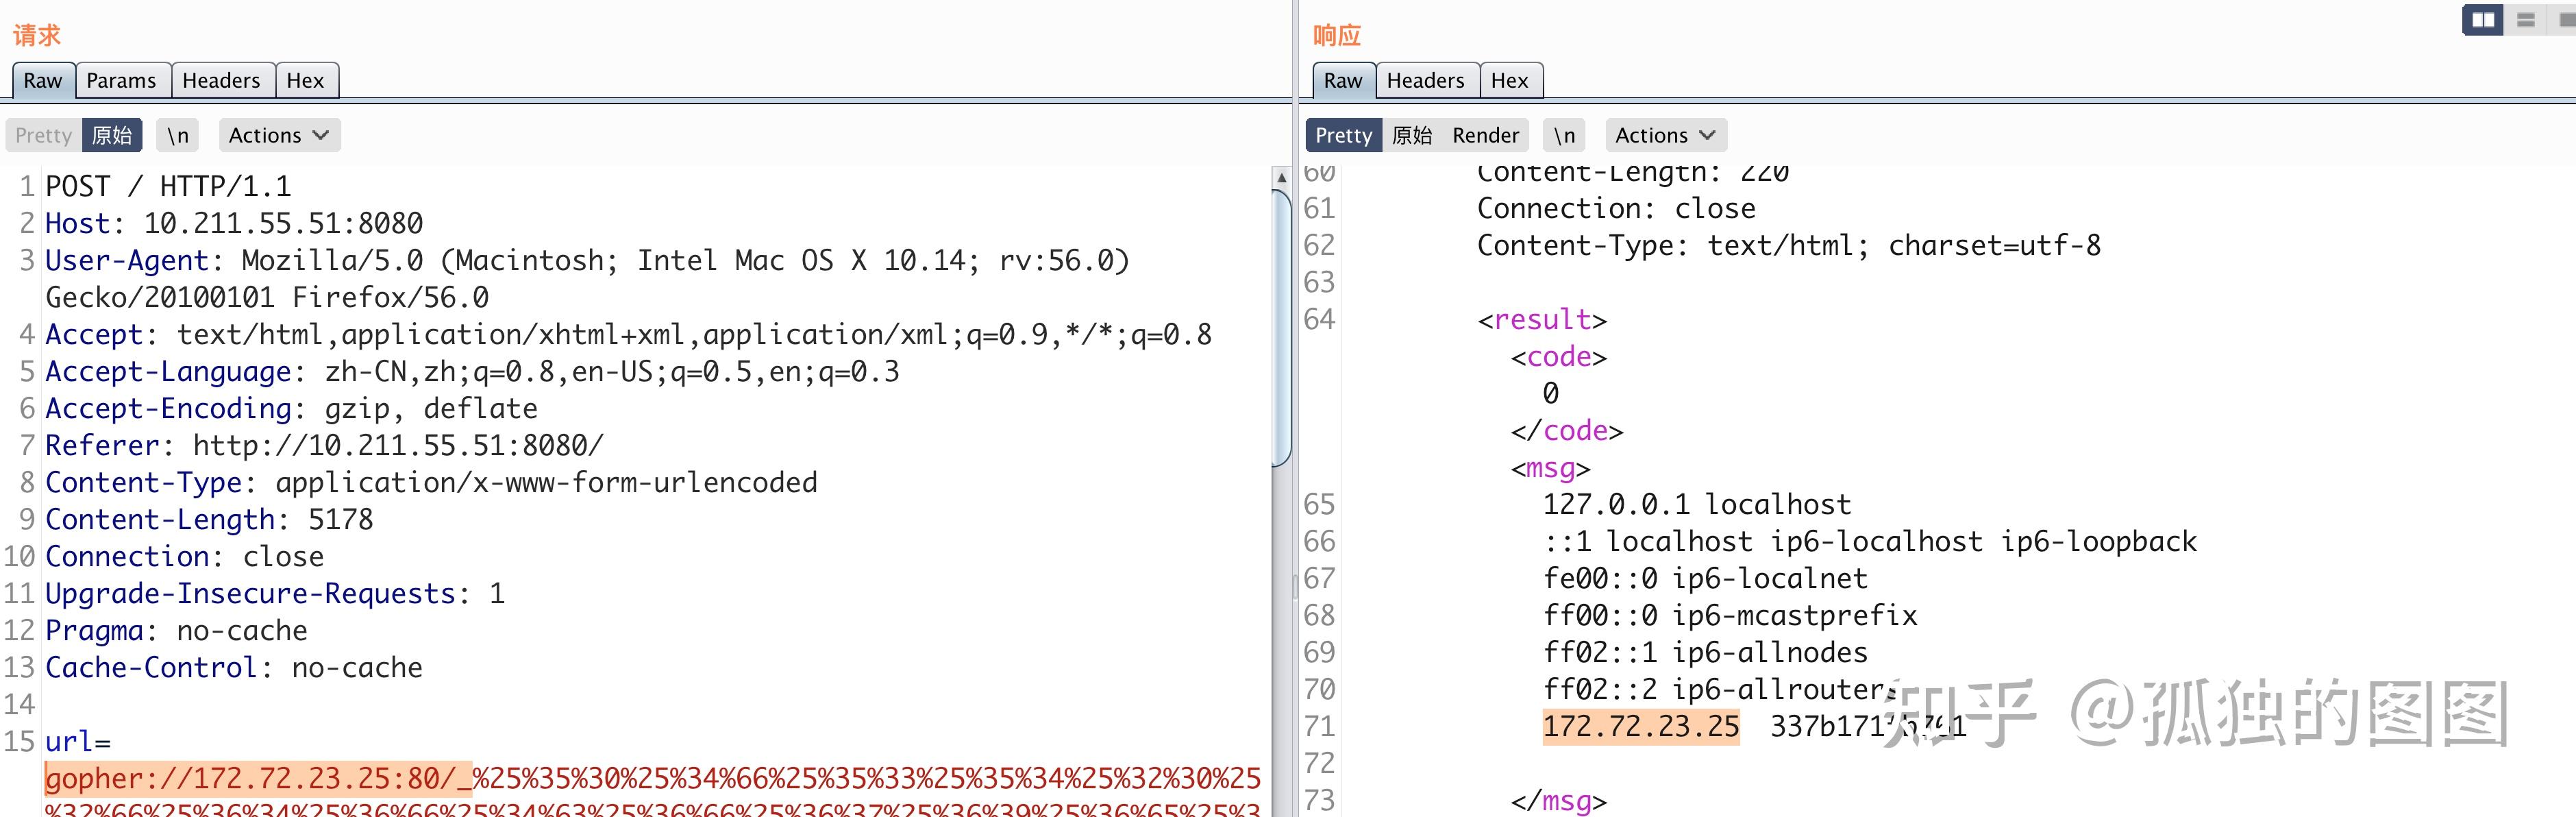
Task: Toggle request newline display \n button
Action: click(x=178, y=135)
